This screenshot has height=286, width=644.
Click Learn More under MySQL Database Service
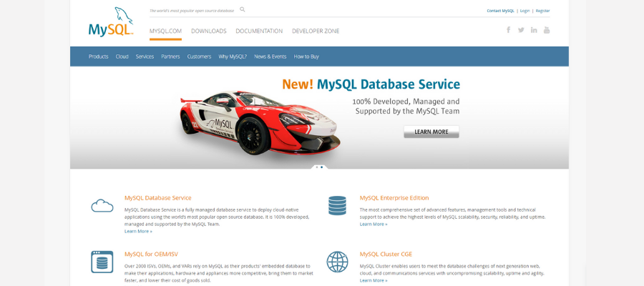(x=138, y=232)
